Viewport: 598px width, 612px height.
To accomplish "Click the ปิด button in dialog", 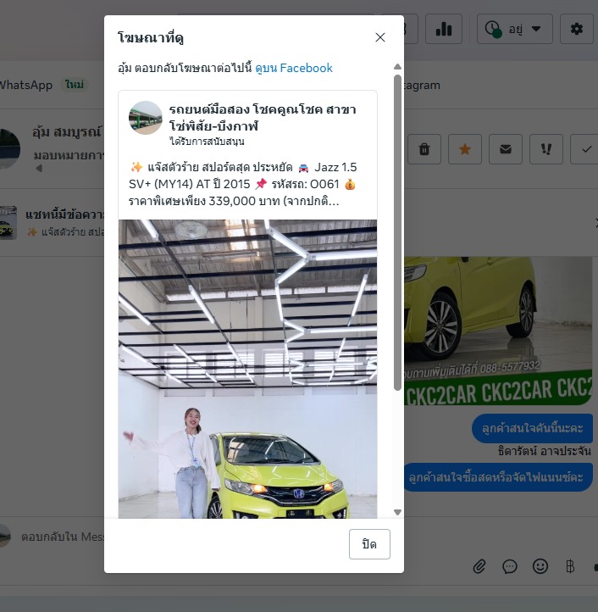I will click(x=369, y=544).
